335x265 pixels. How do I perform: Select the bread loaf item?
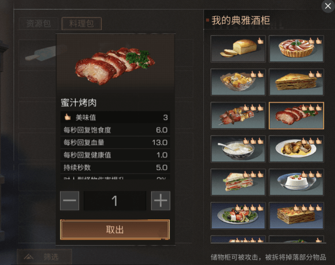click(238, 49)
